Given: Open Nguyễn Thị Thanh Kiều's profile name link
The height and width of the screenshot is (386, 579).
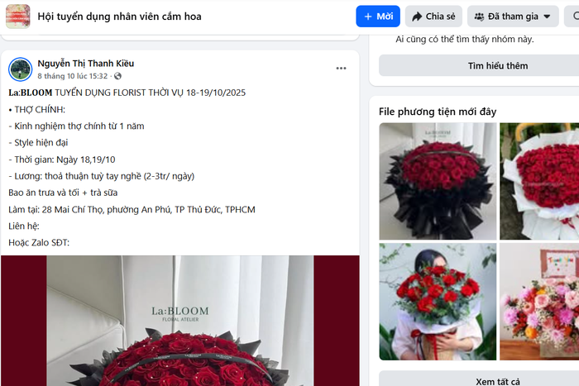Looking at the screenshot, I should (x=86, y=64).
